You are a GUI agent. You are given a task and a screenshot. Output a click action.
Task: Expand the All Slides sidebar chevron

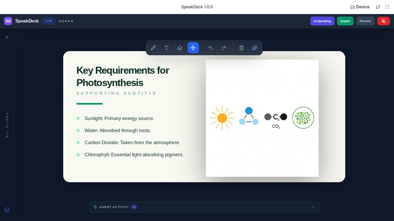tap(7, 37)
